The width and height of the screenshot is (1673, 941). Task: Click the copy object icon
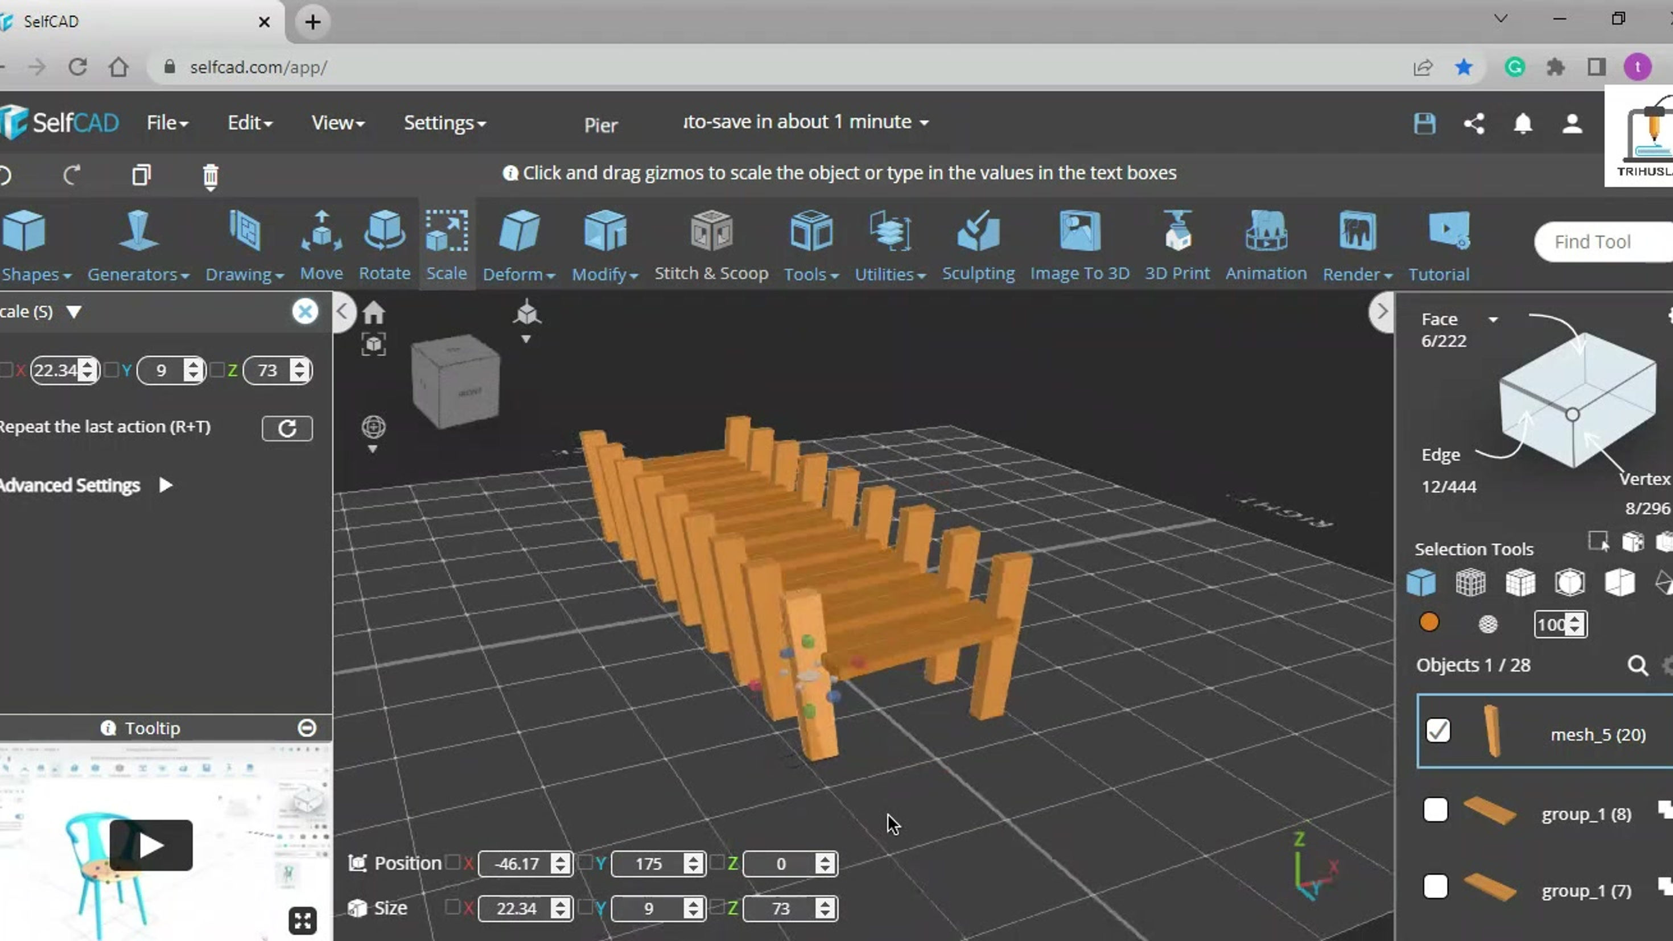click(x=141, y=175)
